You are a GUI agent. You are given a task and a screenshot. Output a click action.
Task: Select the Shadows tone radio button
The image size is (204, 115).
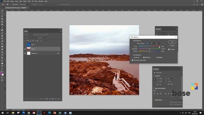tap(133, 57)
